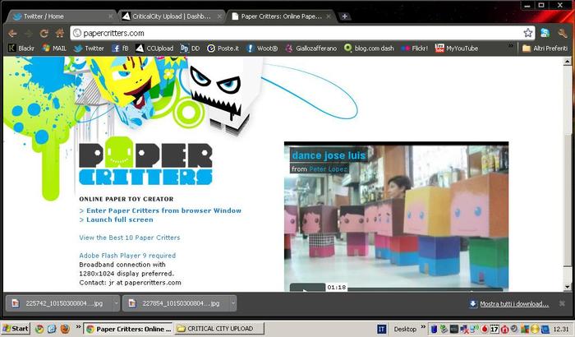The image size is (575, 337).
Task: Close the Twitter / Home tab
Action: click(x=110, y=16)
